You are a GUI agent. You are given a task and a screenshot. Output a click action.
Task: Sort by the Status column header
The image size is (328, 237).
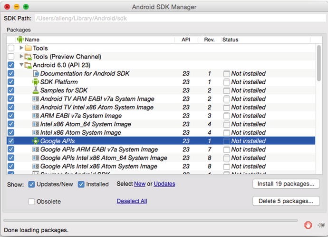[231, 39]
